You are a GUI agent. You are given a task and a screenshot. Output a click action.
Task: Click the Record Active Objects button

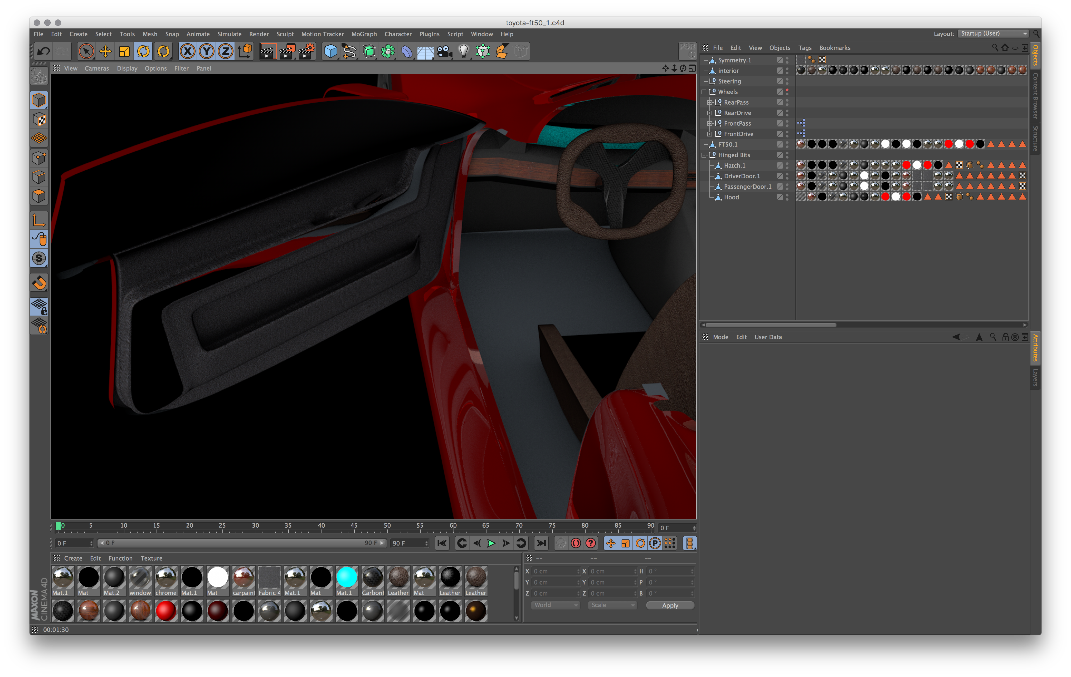(561, 543)
